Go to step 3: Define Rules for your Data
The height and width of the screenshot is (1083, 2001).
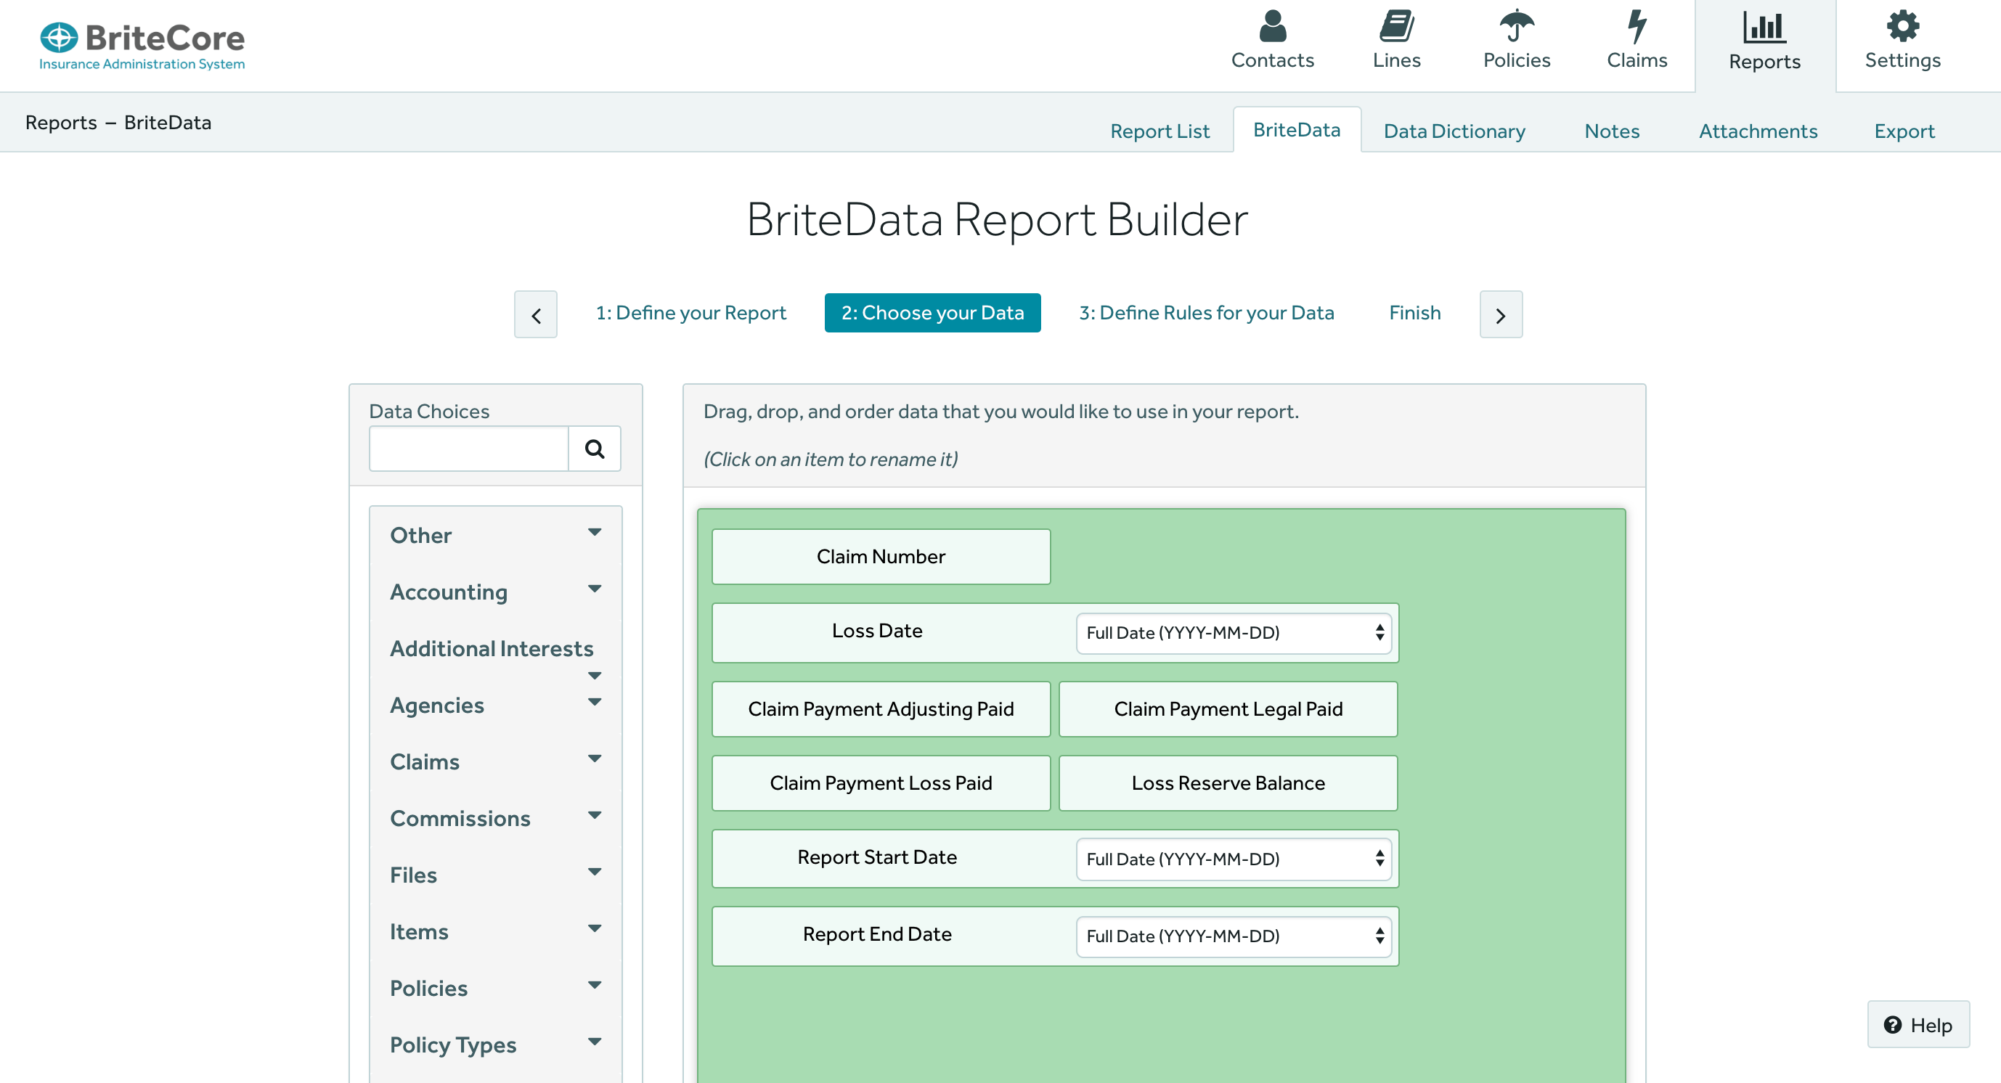[1205, 313]
